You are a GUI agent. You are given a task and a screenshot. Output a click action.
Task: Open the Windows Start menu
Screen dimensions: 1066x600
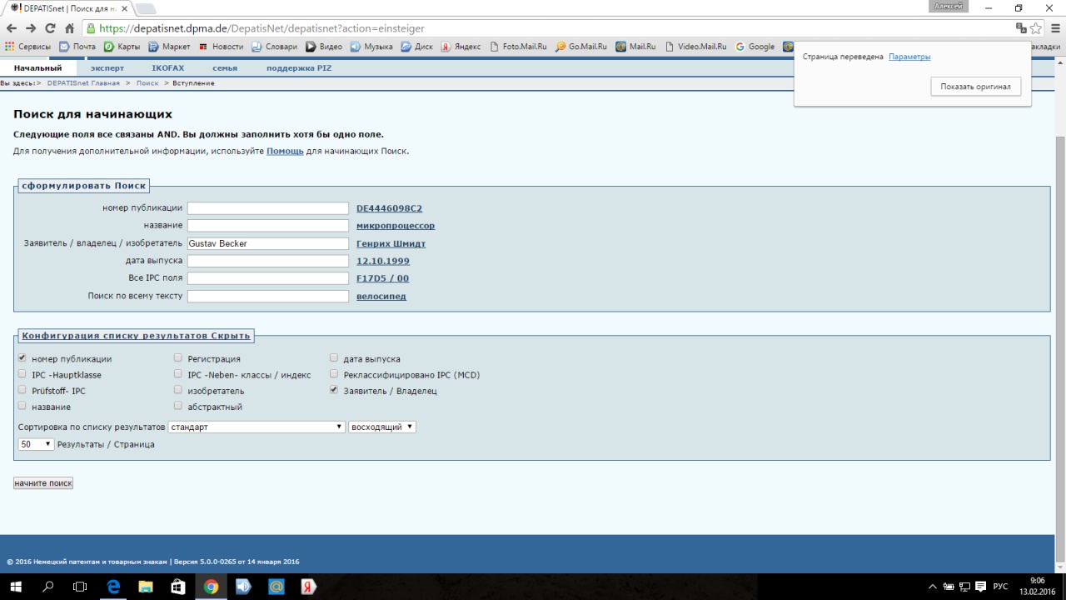(x=15, y=587)
